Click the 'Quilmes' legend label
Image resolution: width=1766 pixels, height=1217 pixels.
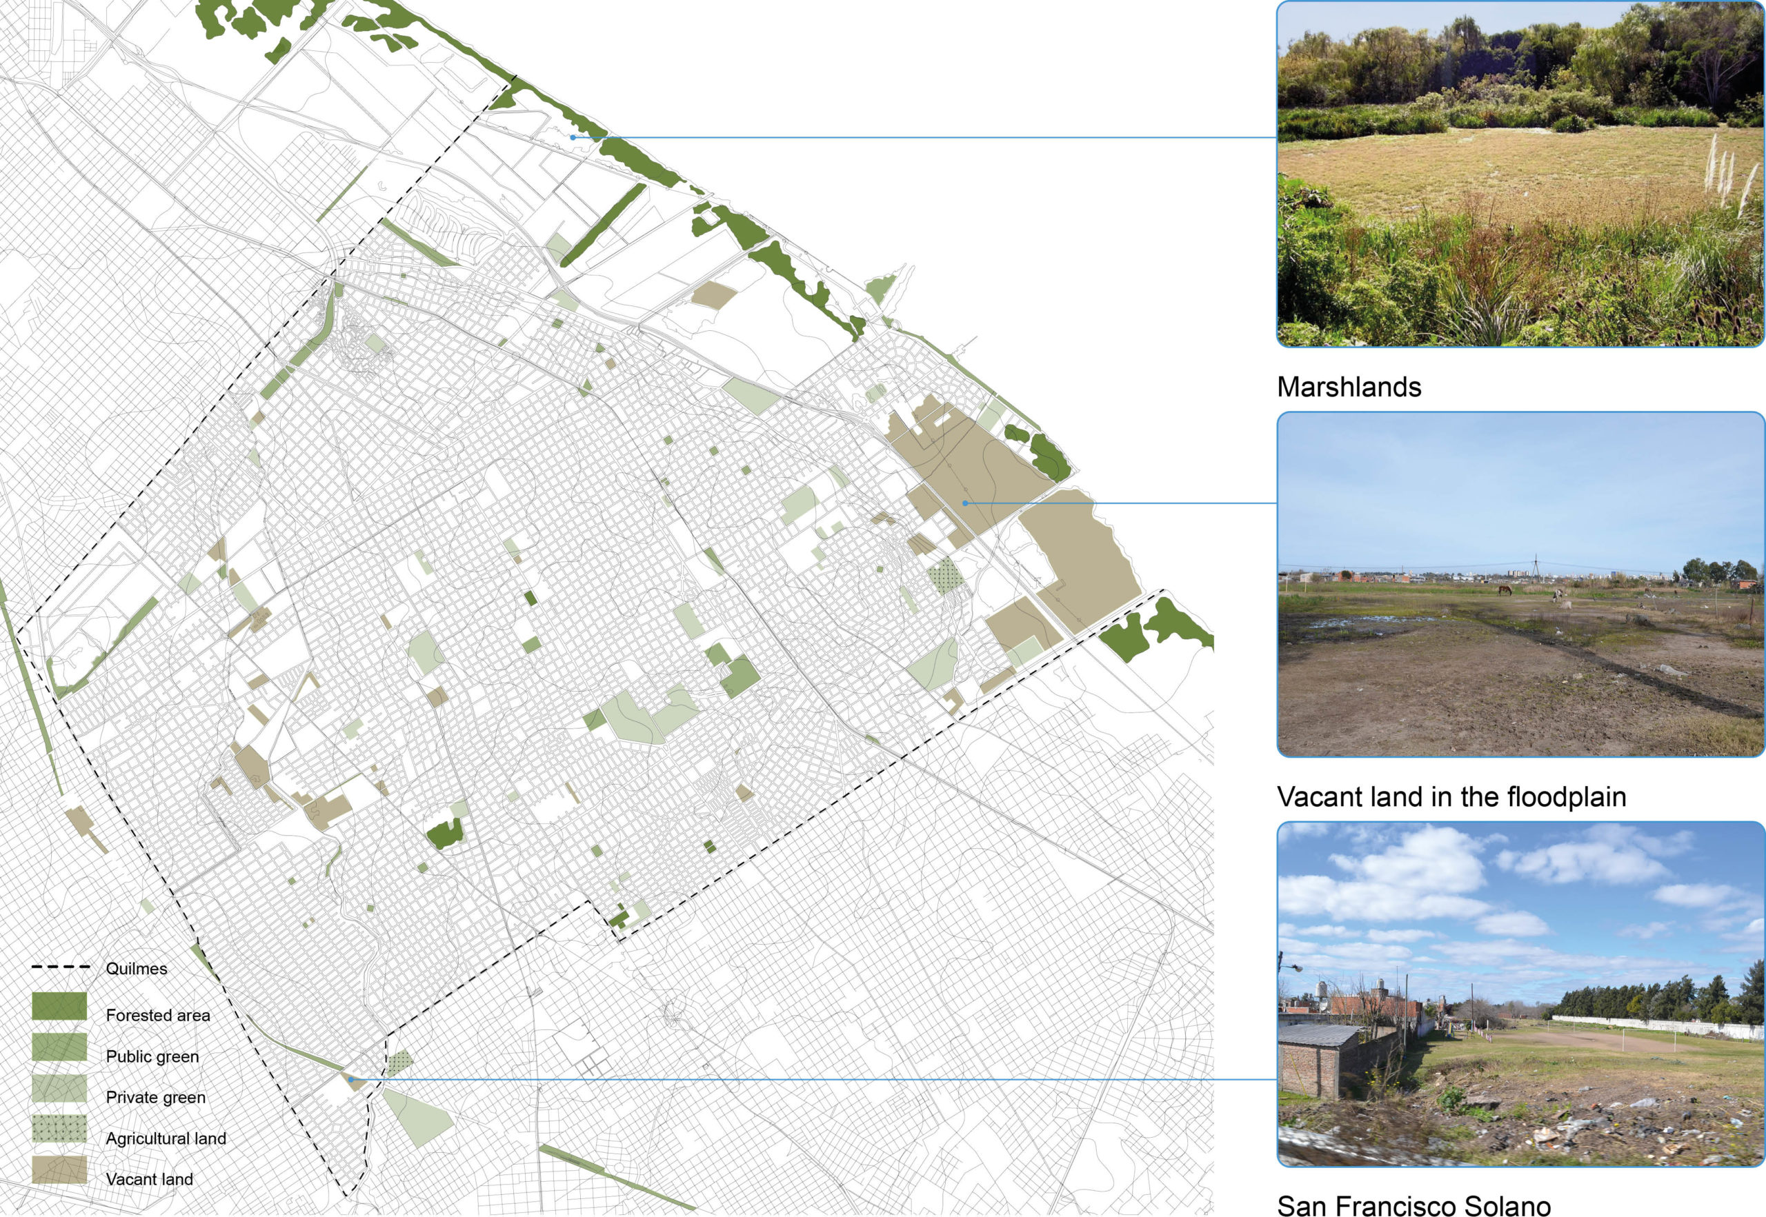pyautogui.click(x=137, y=968)
